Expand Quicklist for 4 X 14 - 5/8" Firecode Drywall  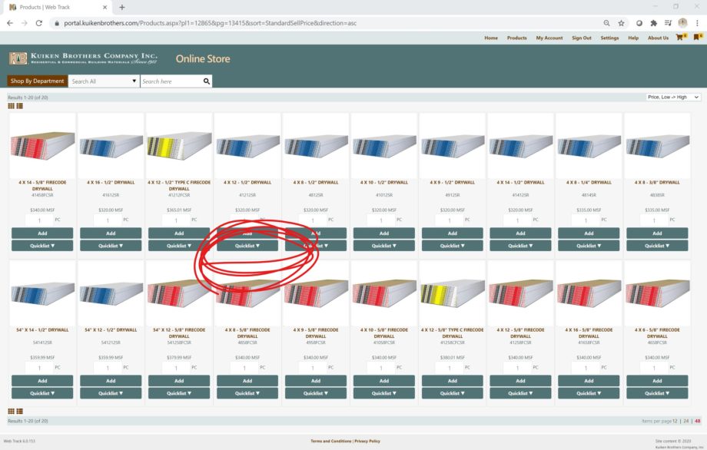pos(42,246)
